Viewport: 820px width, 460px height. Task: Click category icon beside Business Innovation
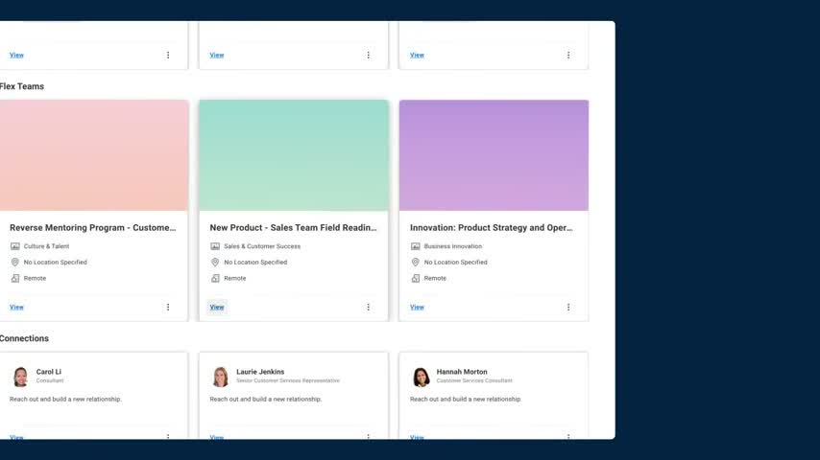(415, 246)
